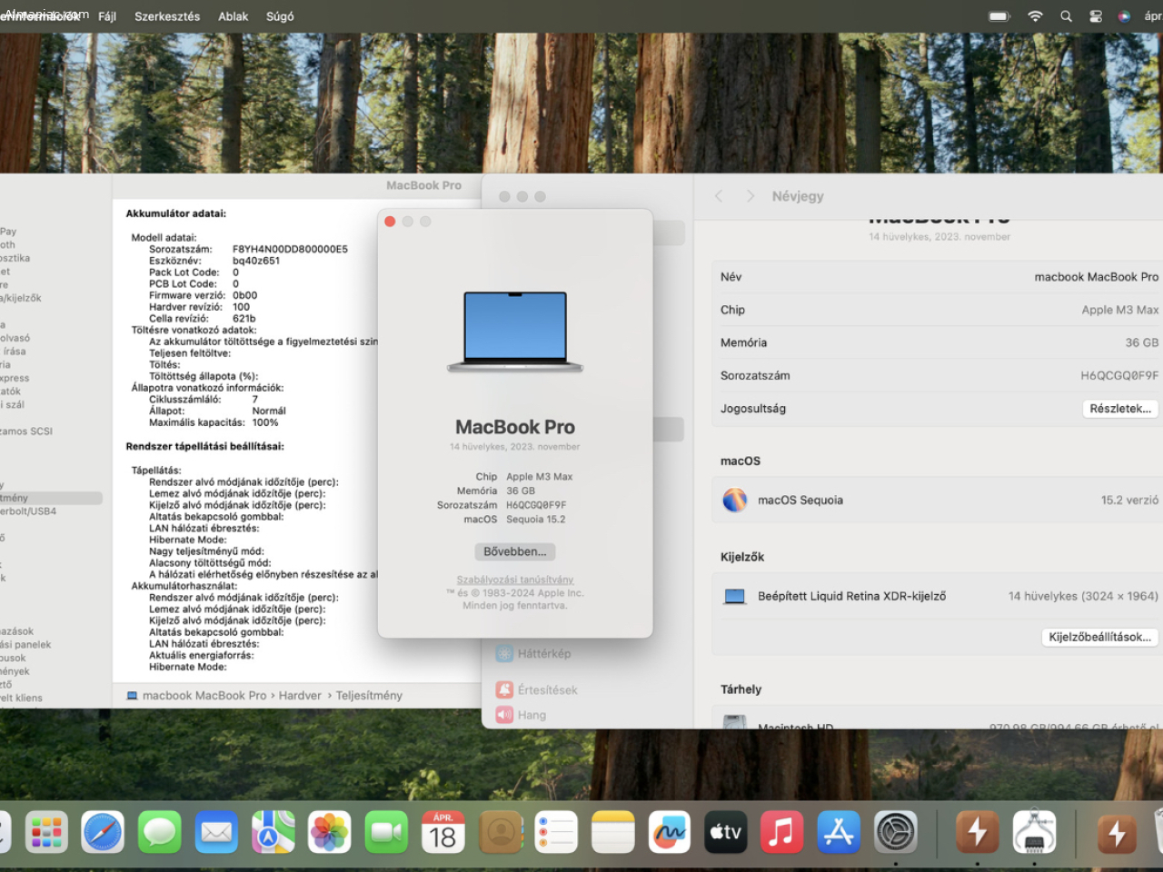The image size is (1163, 872).
Task: Open the Mail app in the Dock
Action: coord(216,832)
